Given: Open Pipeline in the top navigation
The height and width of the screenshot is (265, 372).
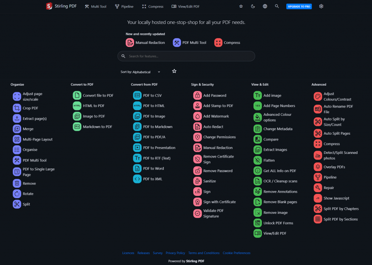Looking at the screenshot, I should pos(124,7).
